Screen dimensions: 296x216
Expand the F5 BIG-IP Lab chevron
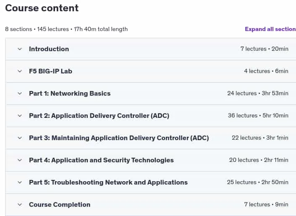(20, 71)
